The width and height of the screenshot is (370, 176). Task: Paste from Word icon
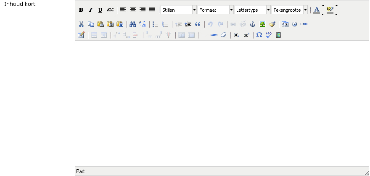[x=120, y=24]
